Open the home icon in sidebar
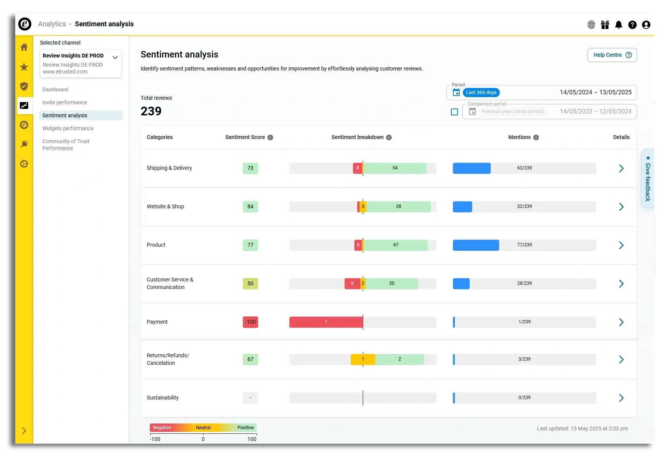The width and height of the screenshot is (671, 457). pyautogui.click(x=24, y=47)
